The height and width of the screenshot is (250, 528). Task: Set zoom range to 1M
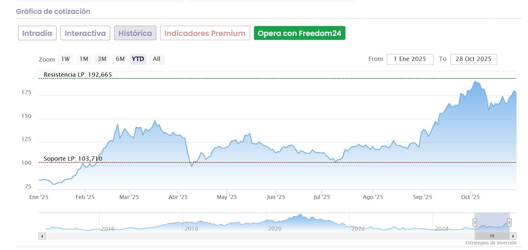[x=84, y=59]
